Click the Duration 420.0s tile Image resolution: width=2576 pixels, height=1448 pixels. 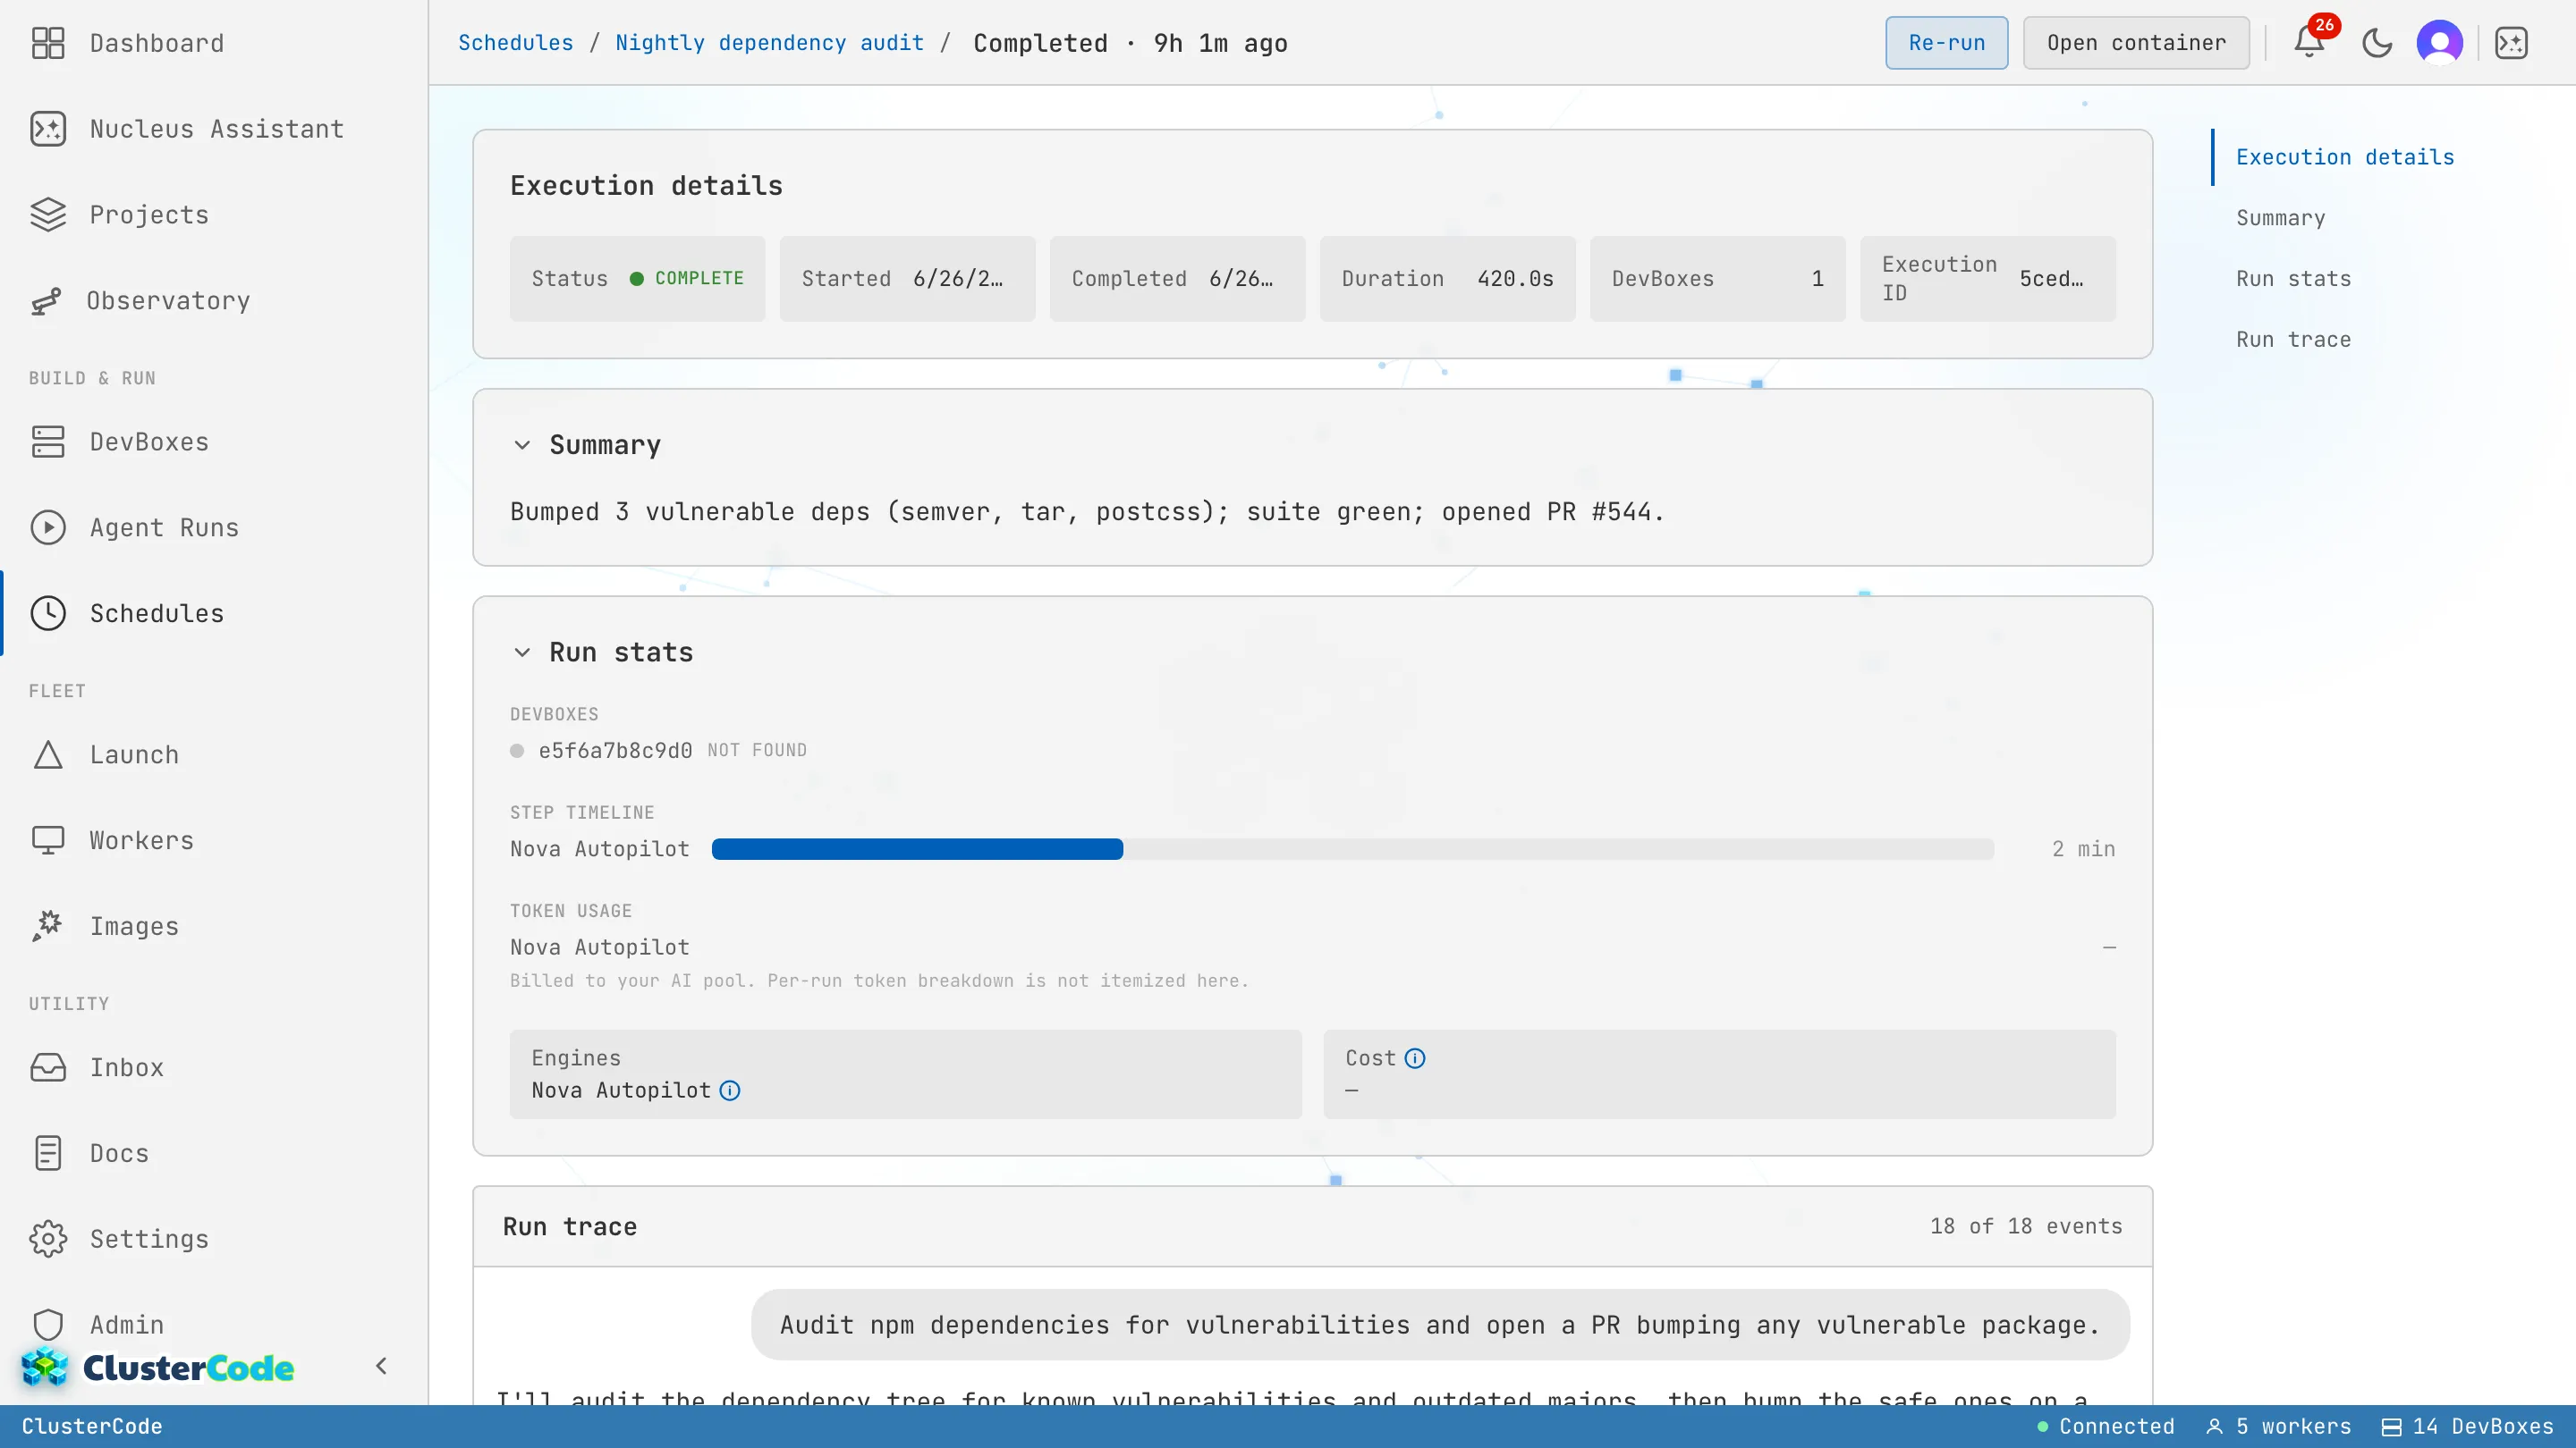click(1447, 279)
